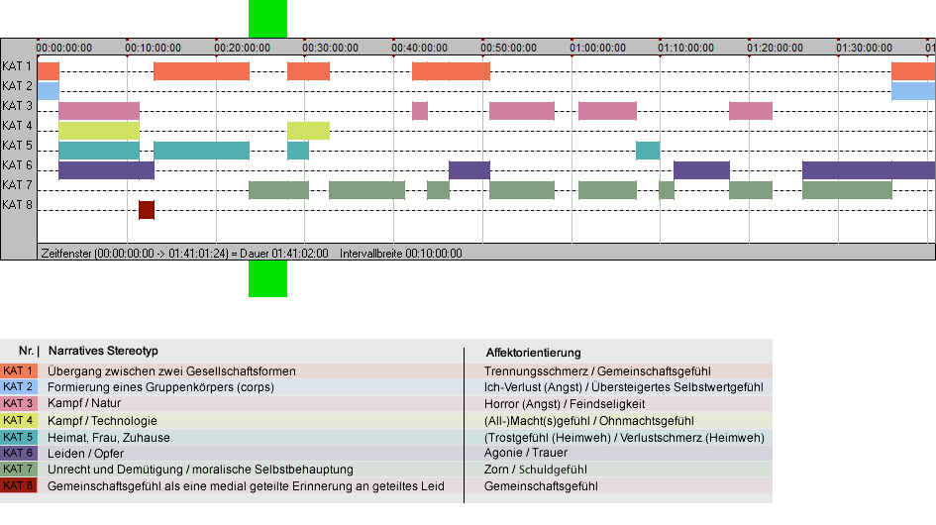Image resolution: width=936 pixels, height=525 pixels.
Task: Select the yellow KAT 4 segment before 00:30:00:00
Action: pyautogui.click(x=308, y=131)
